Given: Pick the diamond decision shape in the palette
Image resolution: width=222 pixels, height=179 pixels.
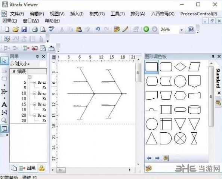Looking at the screenshot, I should pos(180,67).
